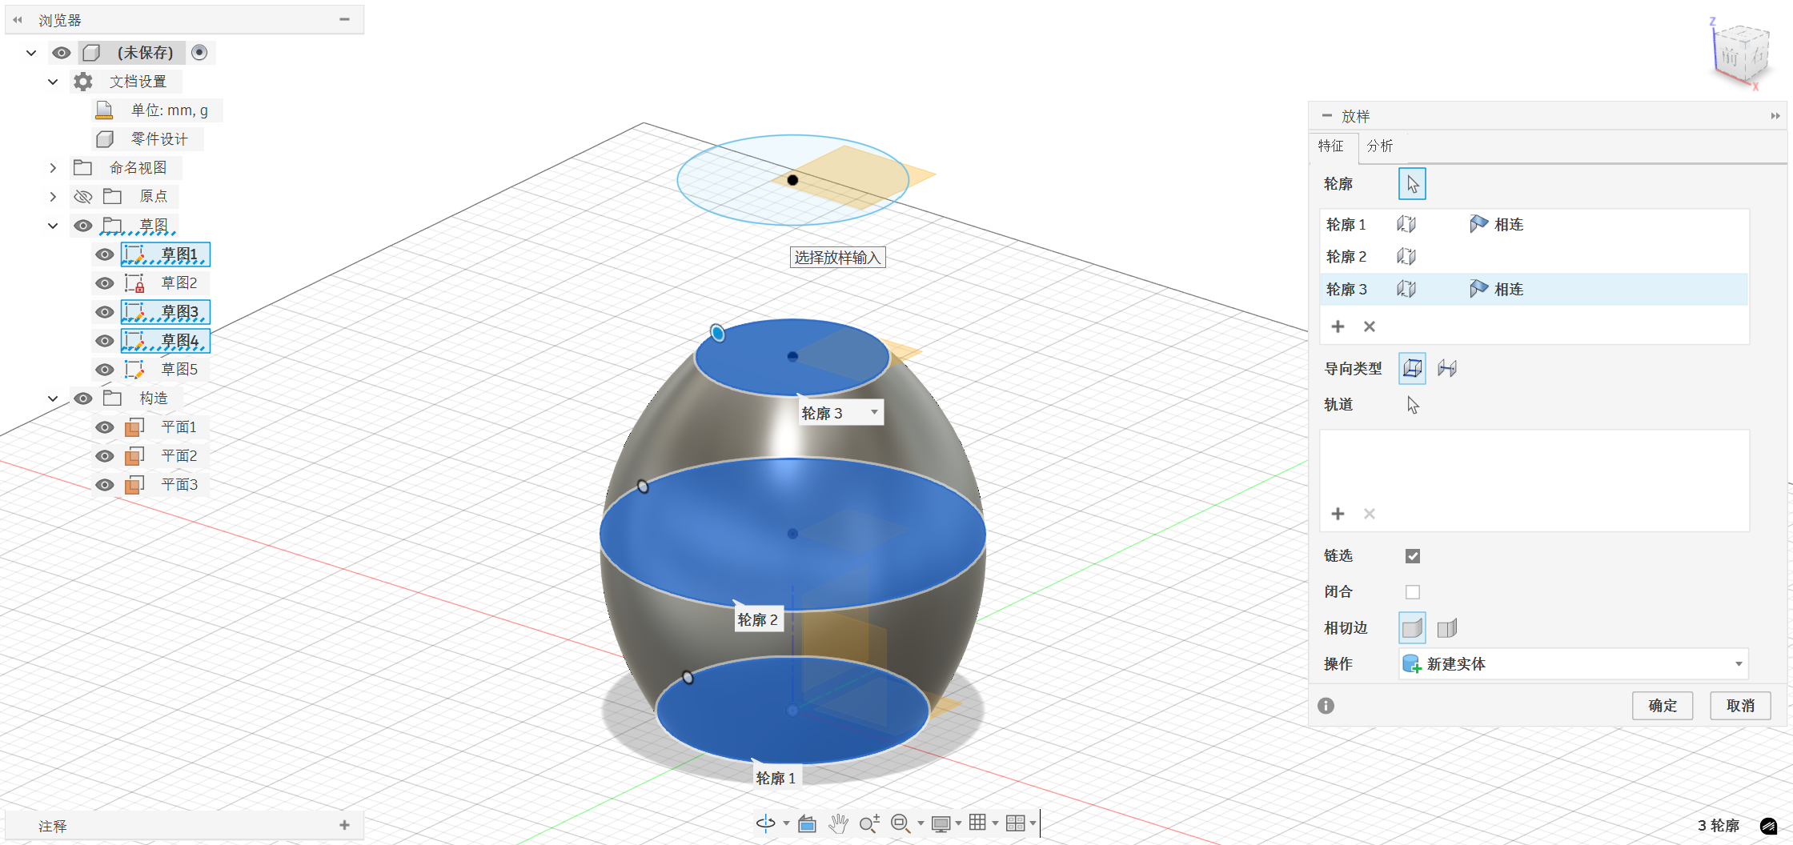Click the Look At icon in navigation bar

[x=807, y=823]
